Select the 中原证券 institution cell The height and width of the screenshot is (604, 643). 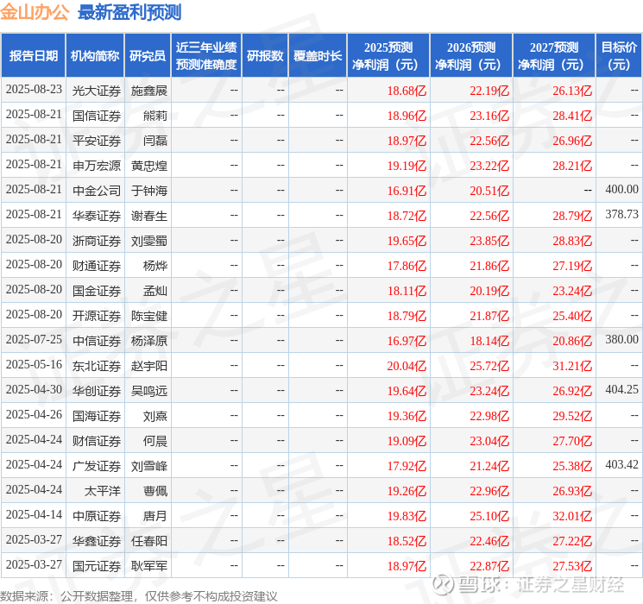click(x=97, y=516)
